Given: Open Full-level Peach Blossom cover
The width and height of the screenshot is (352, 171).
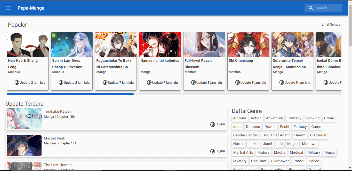Looking at the screenshot, I should tap(204, 45).
